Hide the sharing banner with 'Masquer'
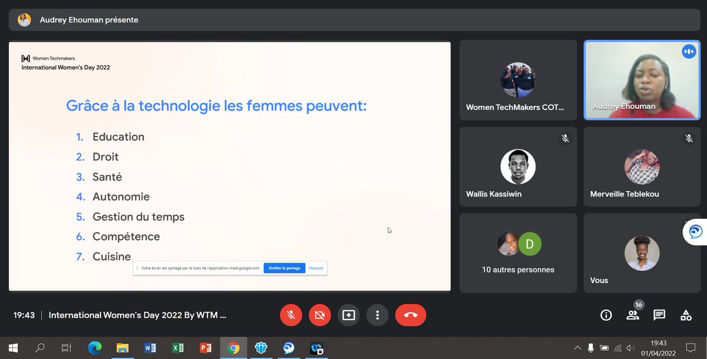This screenshot has width=707, height=359. (x=316, y=268)
